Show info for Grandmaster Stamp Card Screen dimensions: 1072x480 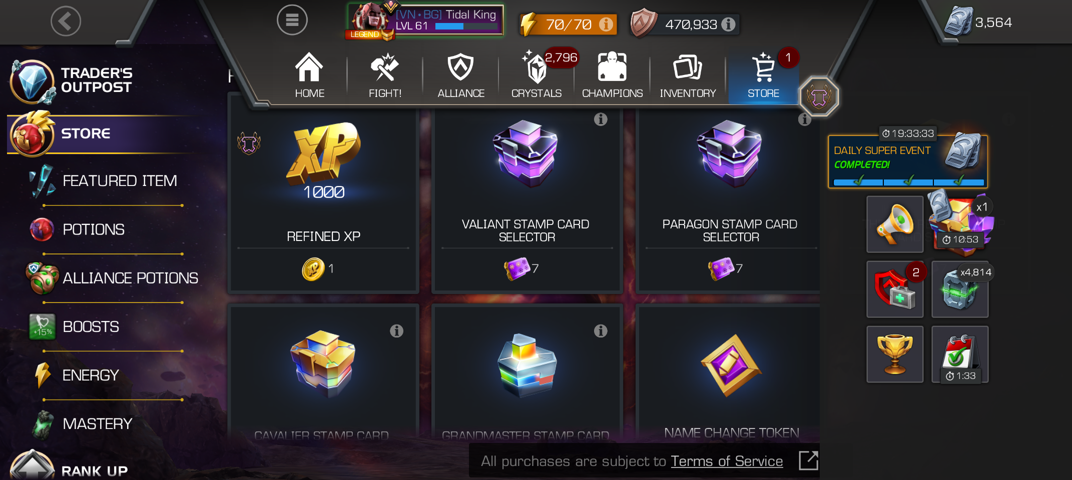tap(601, 331)
